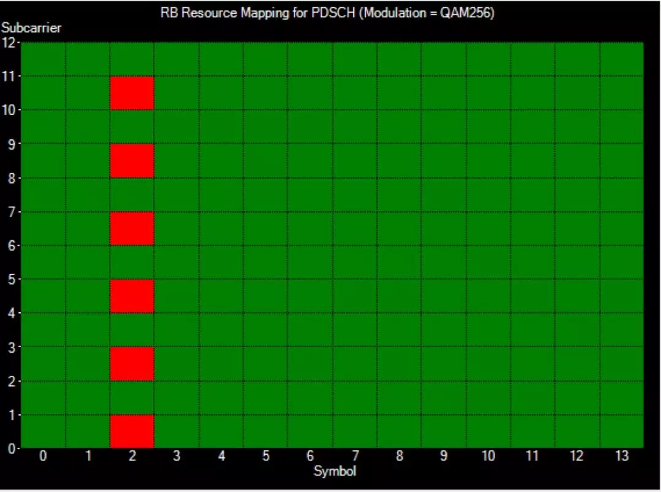The height and width of the screenshot is (492, 661).
Task: Select the red cell between subcarriers 2 and 3
Action: coord(132,364)
